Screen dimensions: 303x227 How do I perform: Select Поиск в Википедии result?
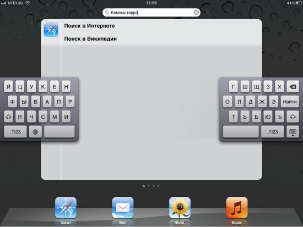[161, 39]
